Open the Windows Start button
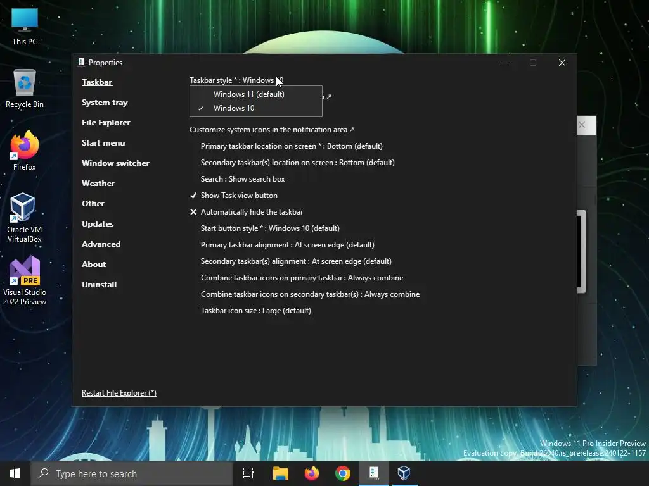This screenshot has height=486, width=649. pyautogui.click(x=15, y=473)
